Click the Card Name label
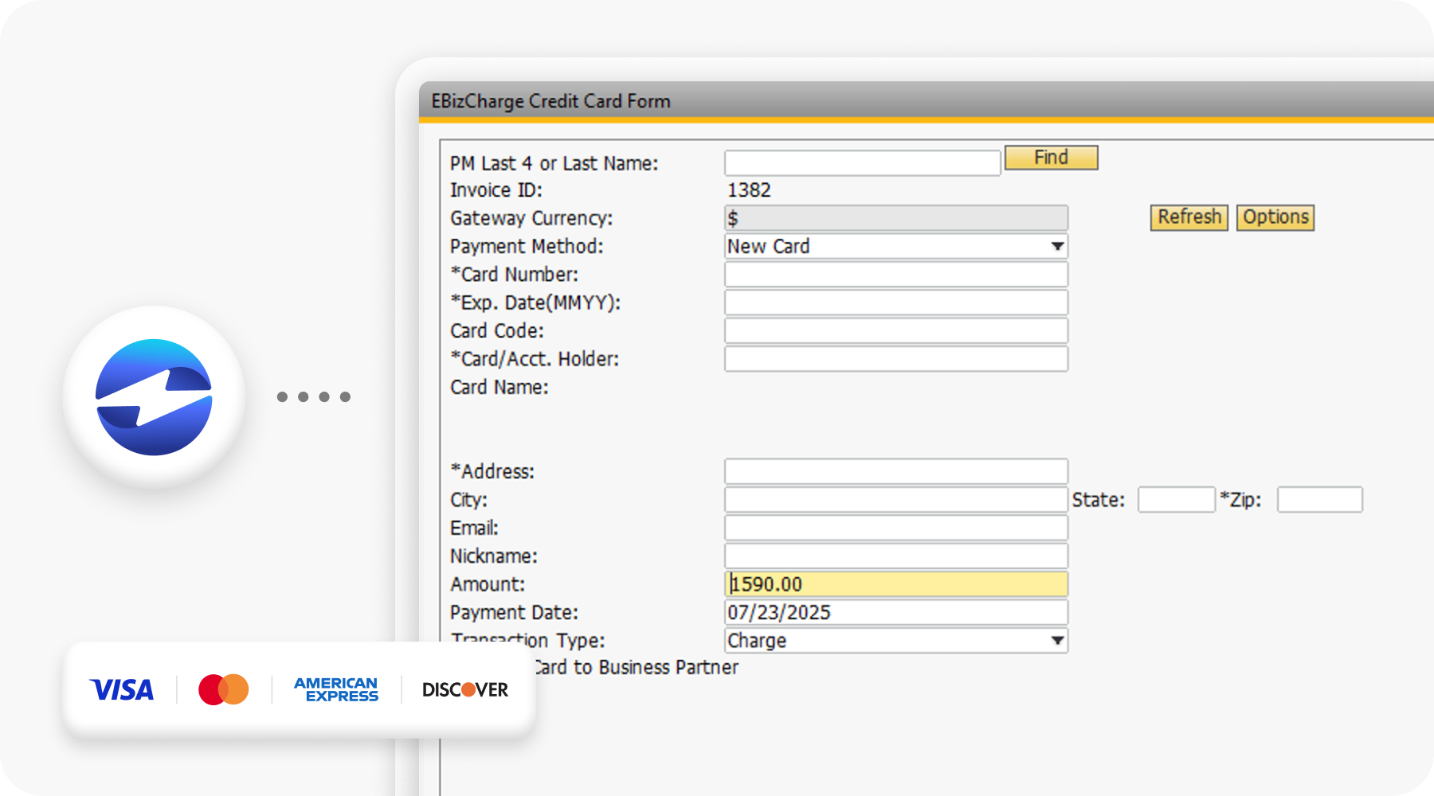The width and height of the screenshot is (1434, 796). point(500,388)
